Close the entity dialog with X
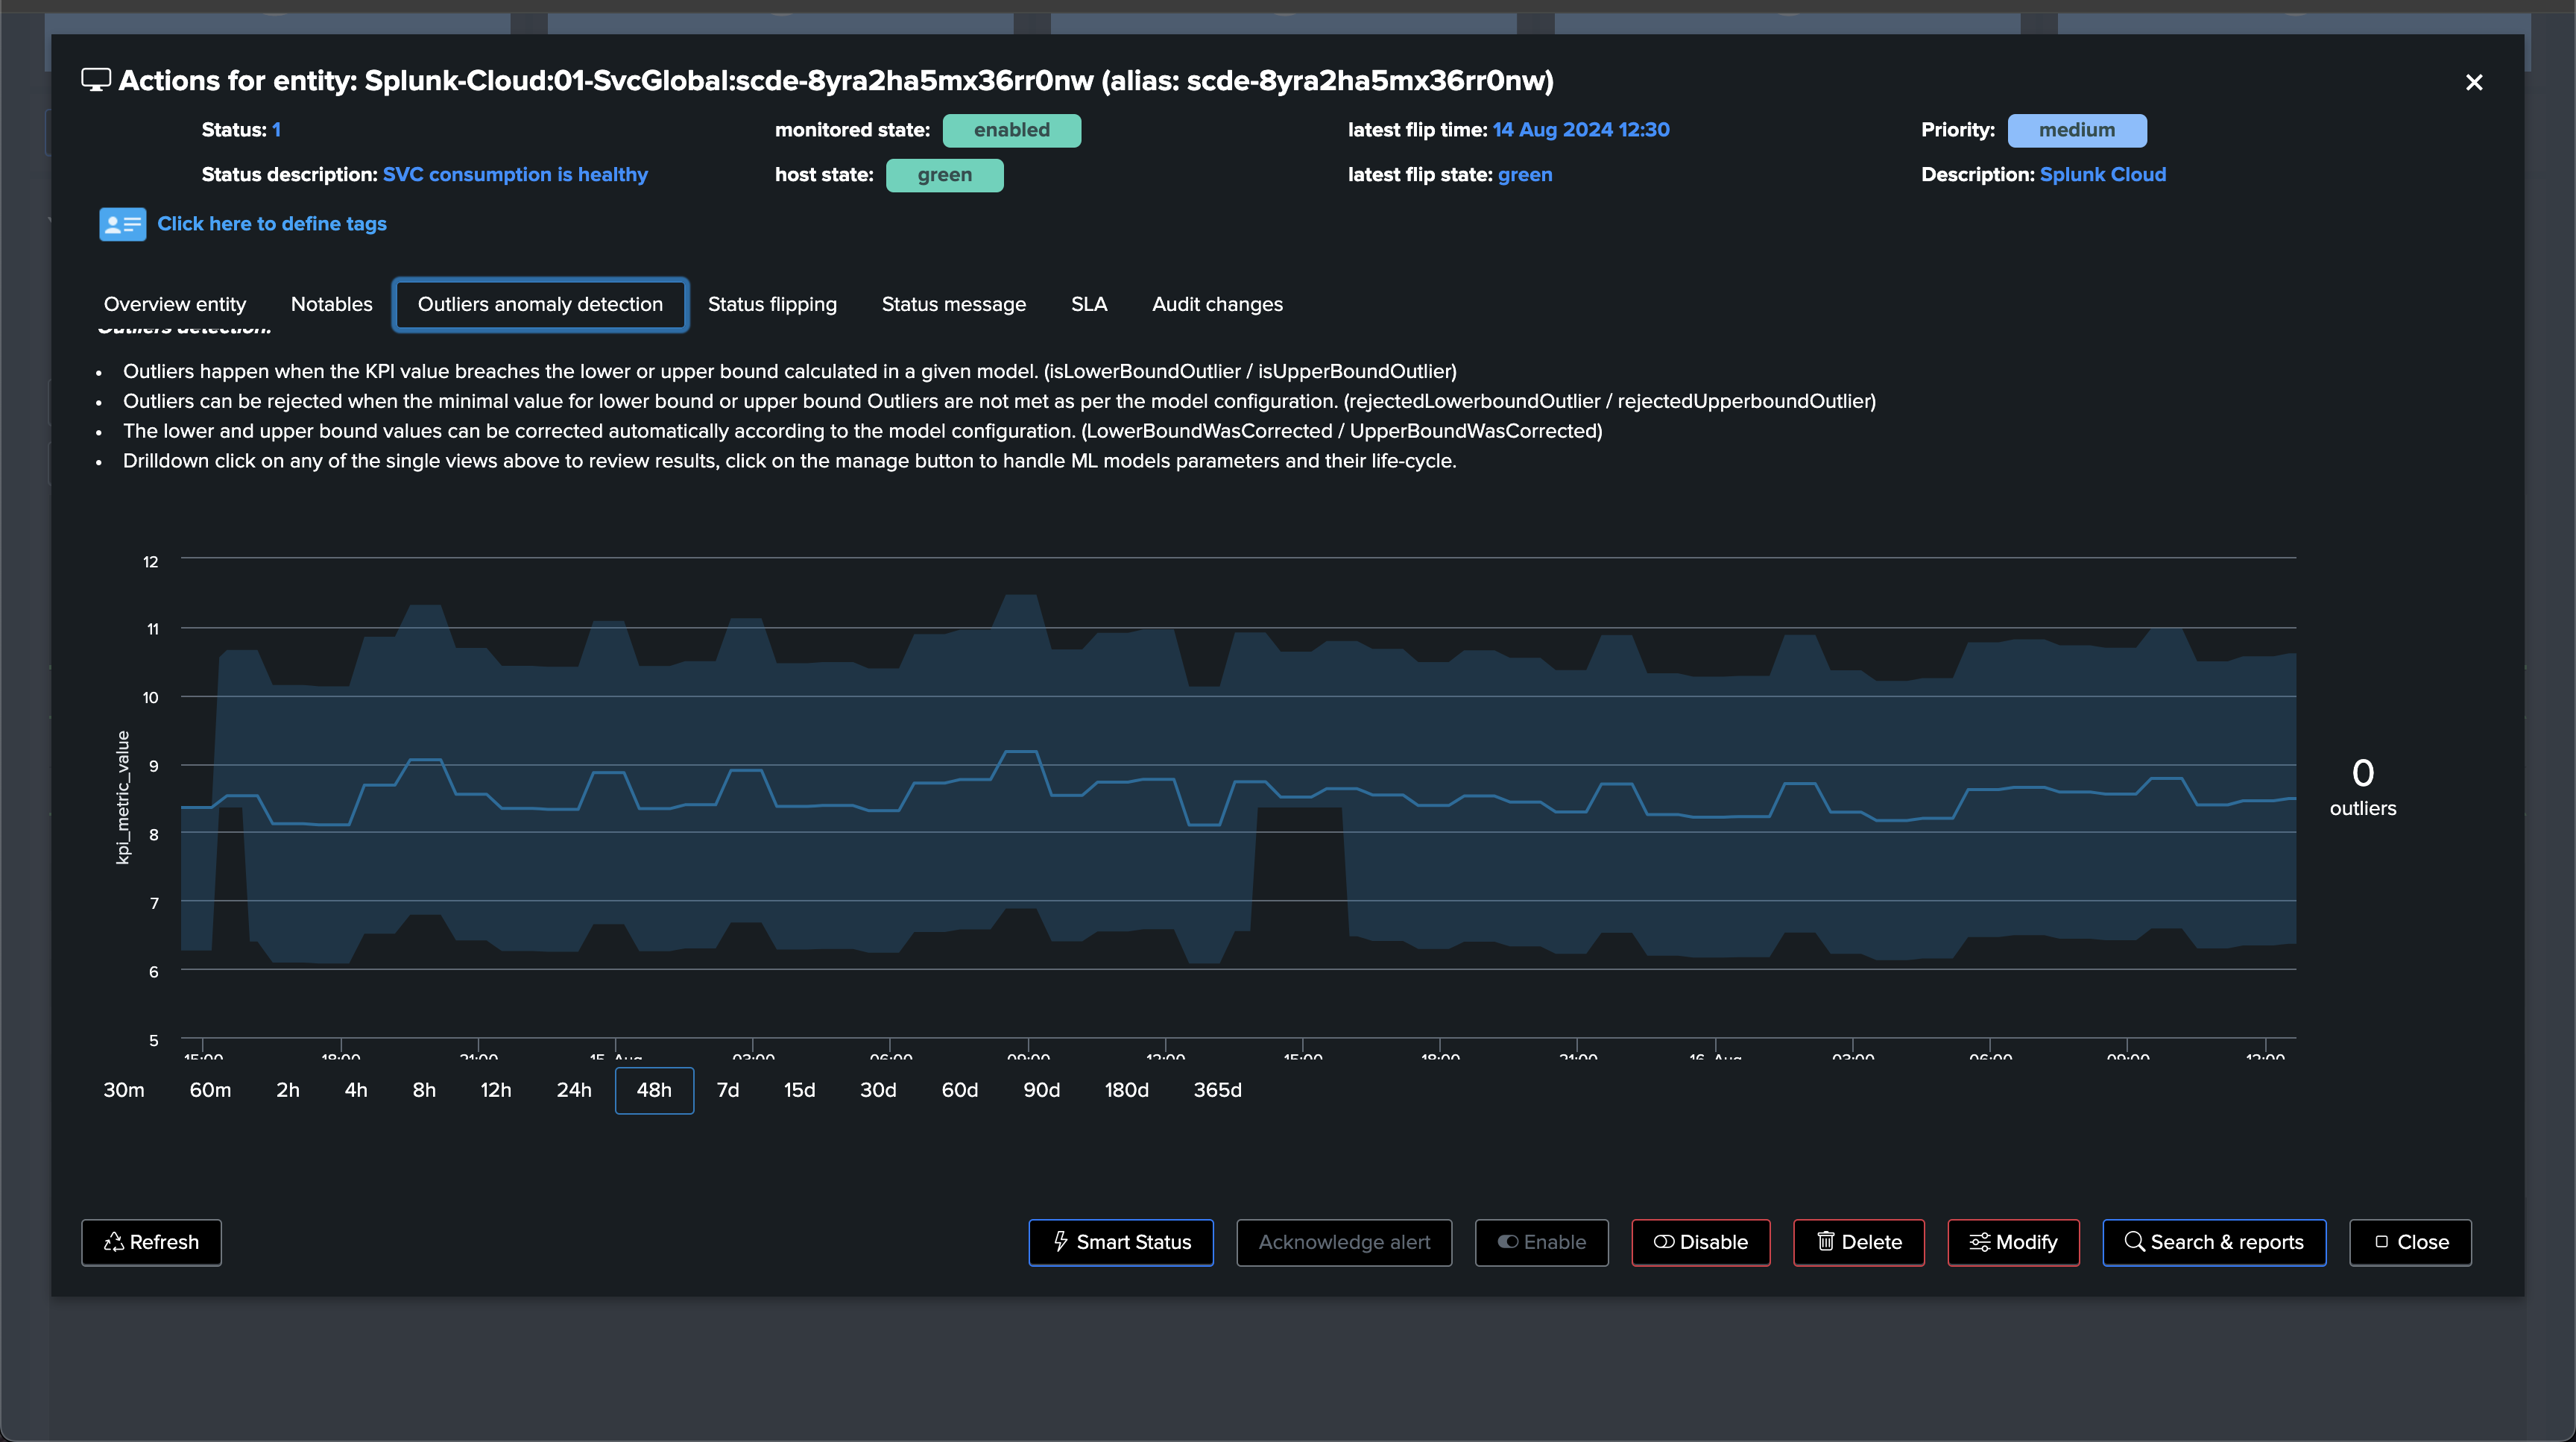Screen dimensions: 2576x1442 [2474, 82]
